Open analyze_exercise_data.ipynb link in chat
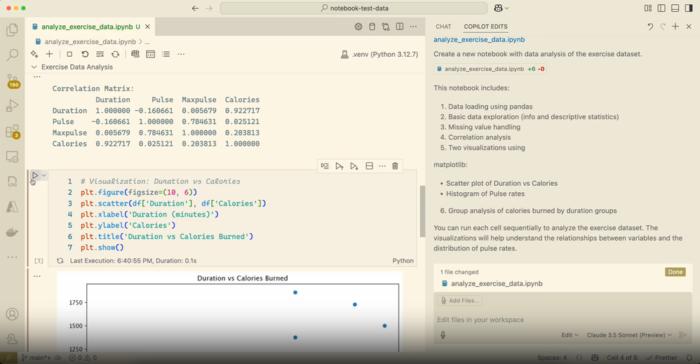Viewport: 700px width, 364px height. pos(479,40)
